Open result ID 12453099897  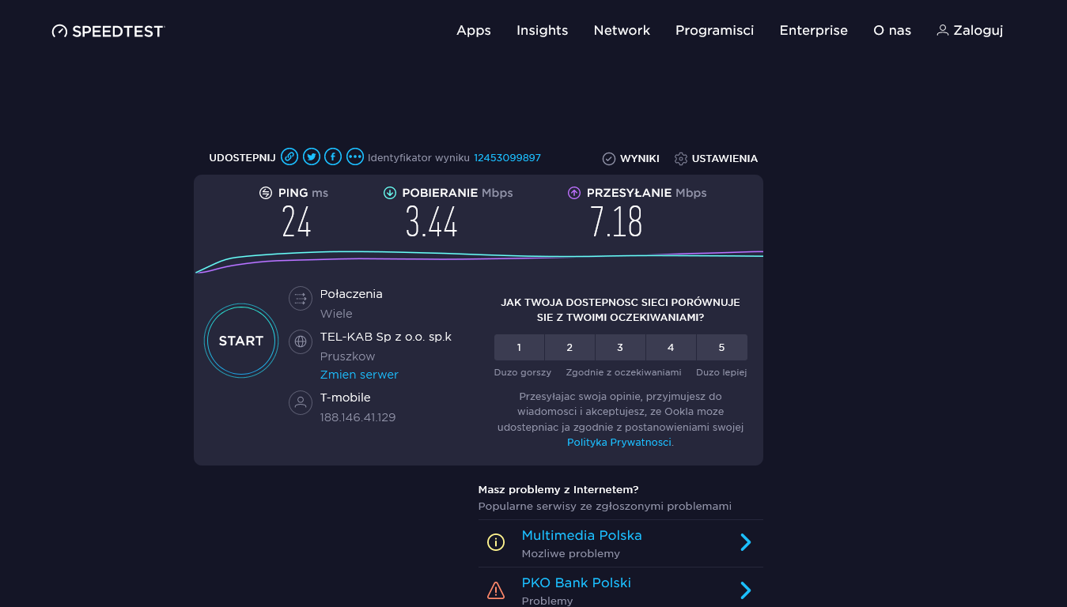pyautogui.click(x=506, y=157)
